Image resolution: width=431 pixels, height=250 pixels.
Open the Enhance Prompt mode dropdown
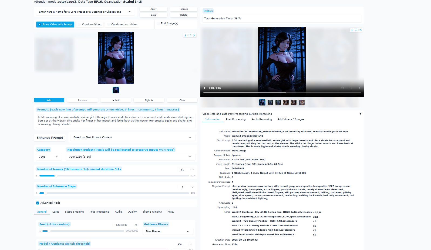click(x=132, y=137)
